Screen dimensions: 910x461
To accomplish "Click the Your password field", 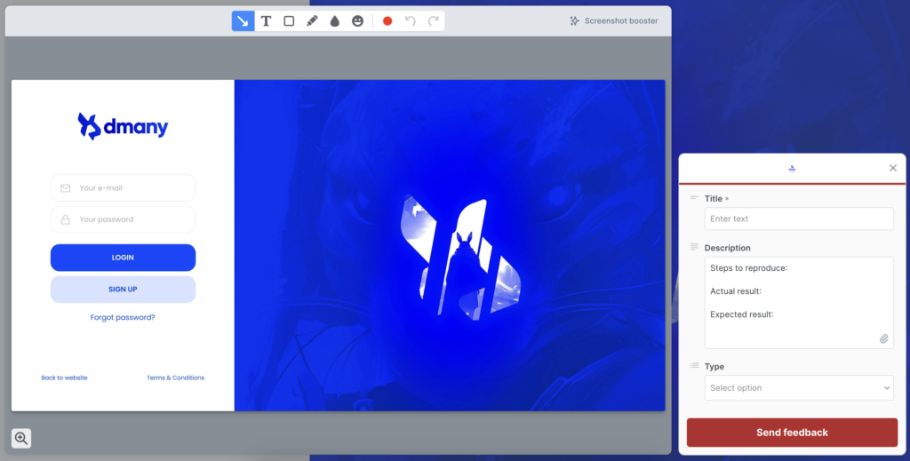I will point(123,219).
